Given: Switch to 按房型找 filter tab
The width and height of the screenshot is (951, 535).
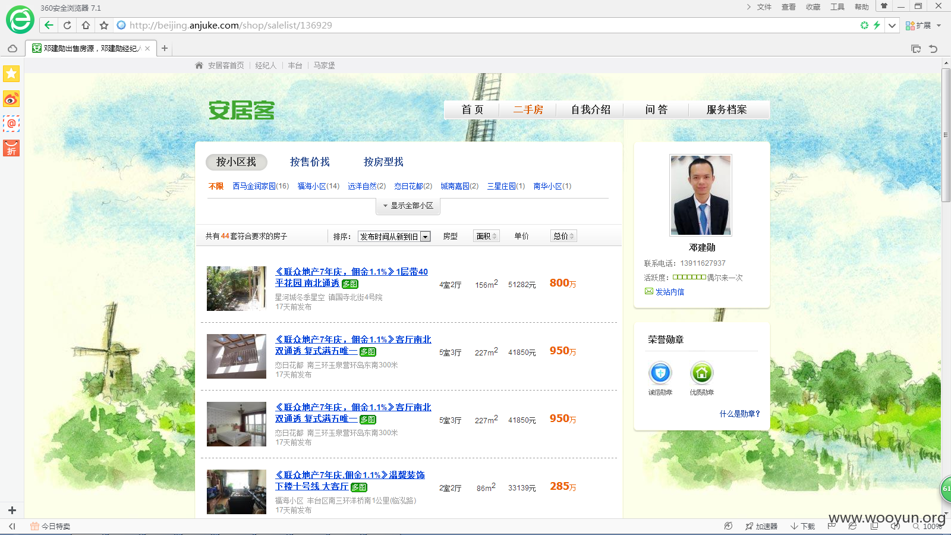Looking at the screenshot, I should pyautogui.click(x=383, y=162).
